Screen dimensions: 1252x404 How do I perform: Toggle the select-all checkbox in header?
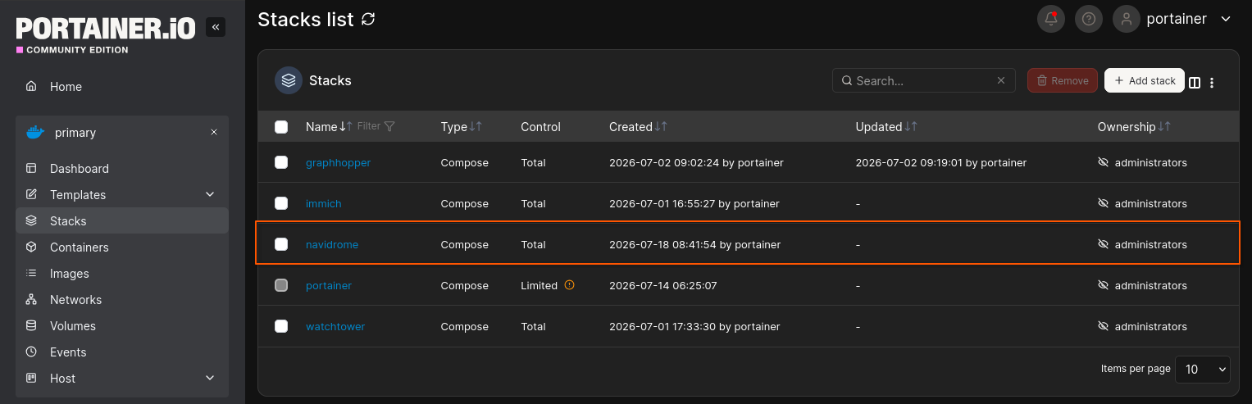point(281,127)
